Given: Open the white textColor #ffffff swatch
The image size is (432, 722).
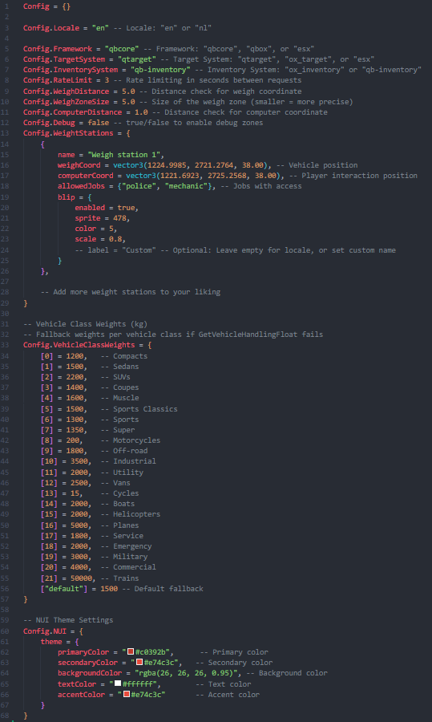Looking at the screenshot, I should 118,683.
